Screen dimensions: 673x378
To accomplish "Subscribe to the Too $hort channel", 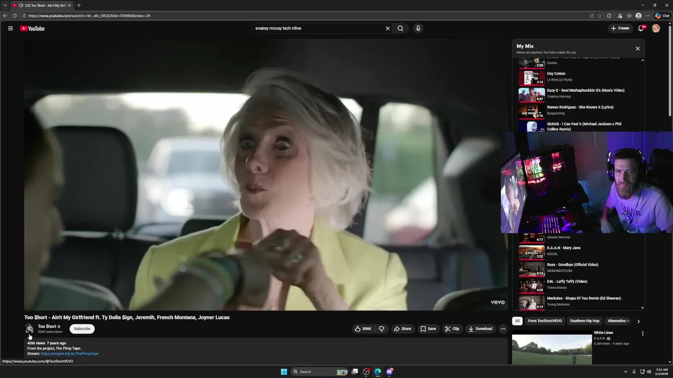I will coord(82,329).
